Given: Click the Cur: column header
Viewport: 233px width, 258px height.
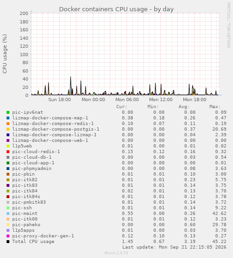Looking at the screenshot, I should coord(122,107).
